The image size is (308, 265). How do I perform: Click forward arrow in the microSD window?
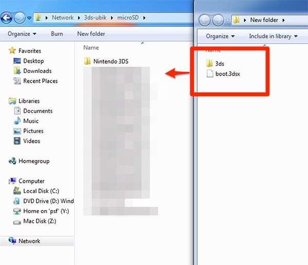(20, 18)
